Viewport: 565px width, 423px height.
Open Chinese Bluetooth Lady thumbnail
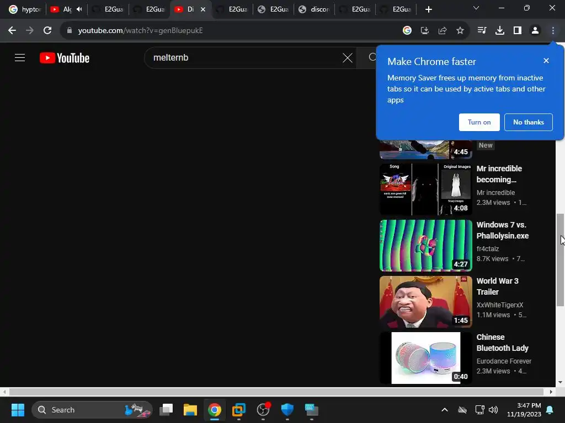[x=425, y=358]
